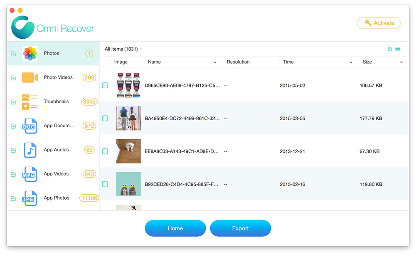This screenshot has height=255, width=416.
Task: Click the date 2015-02-16
Action: point(293,184)
